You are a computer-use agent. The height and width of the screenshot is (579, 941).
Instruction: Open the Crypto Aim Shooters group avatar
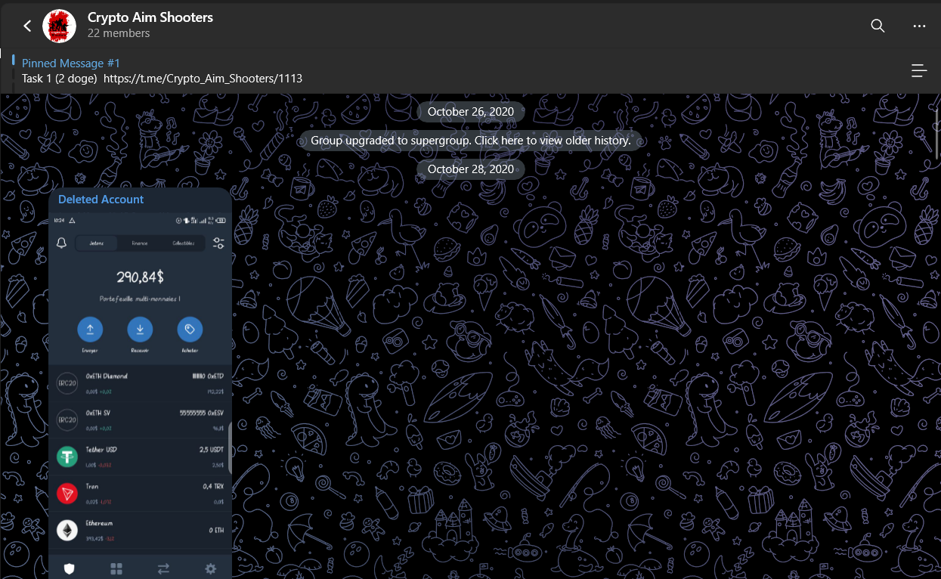pos(59,26)
